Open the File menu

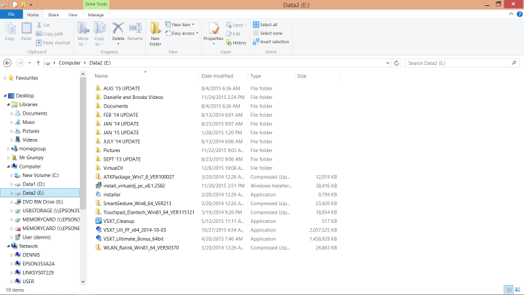point(11,14)
